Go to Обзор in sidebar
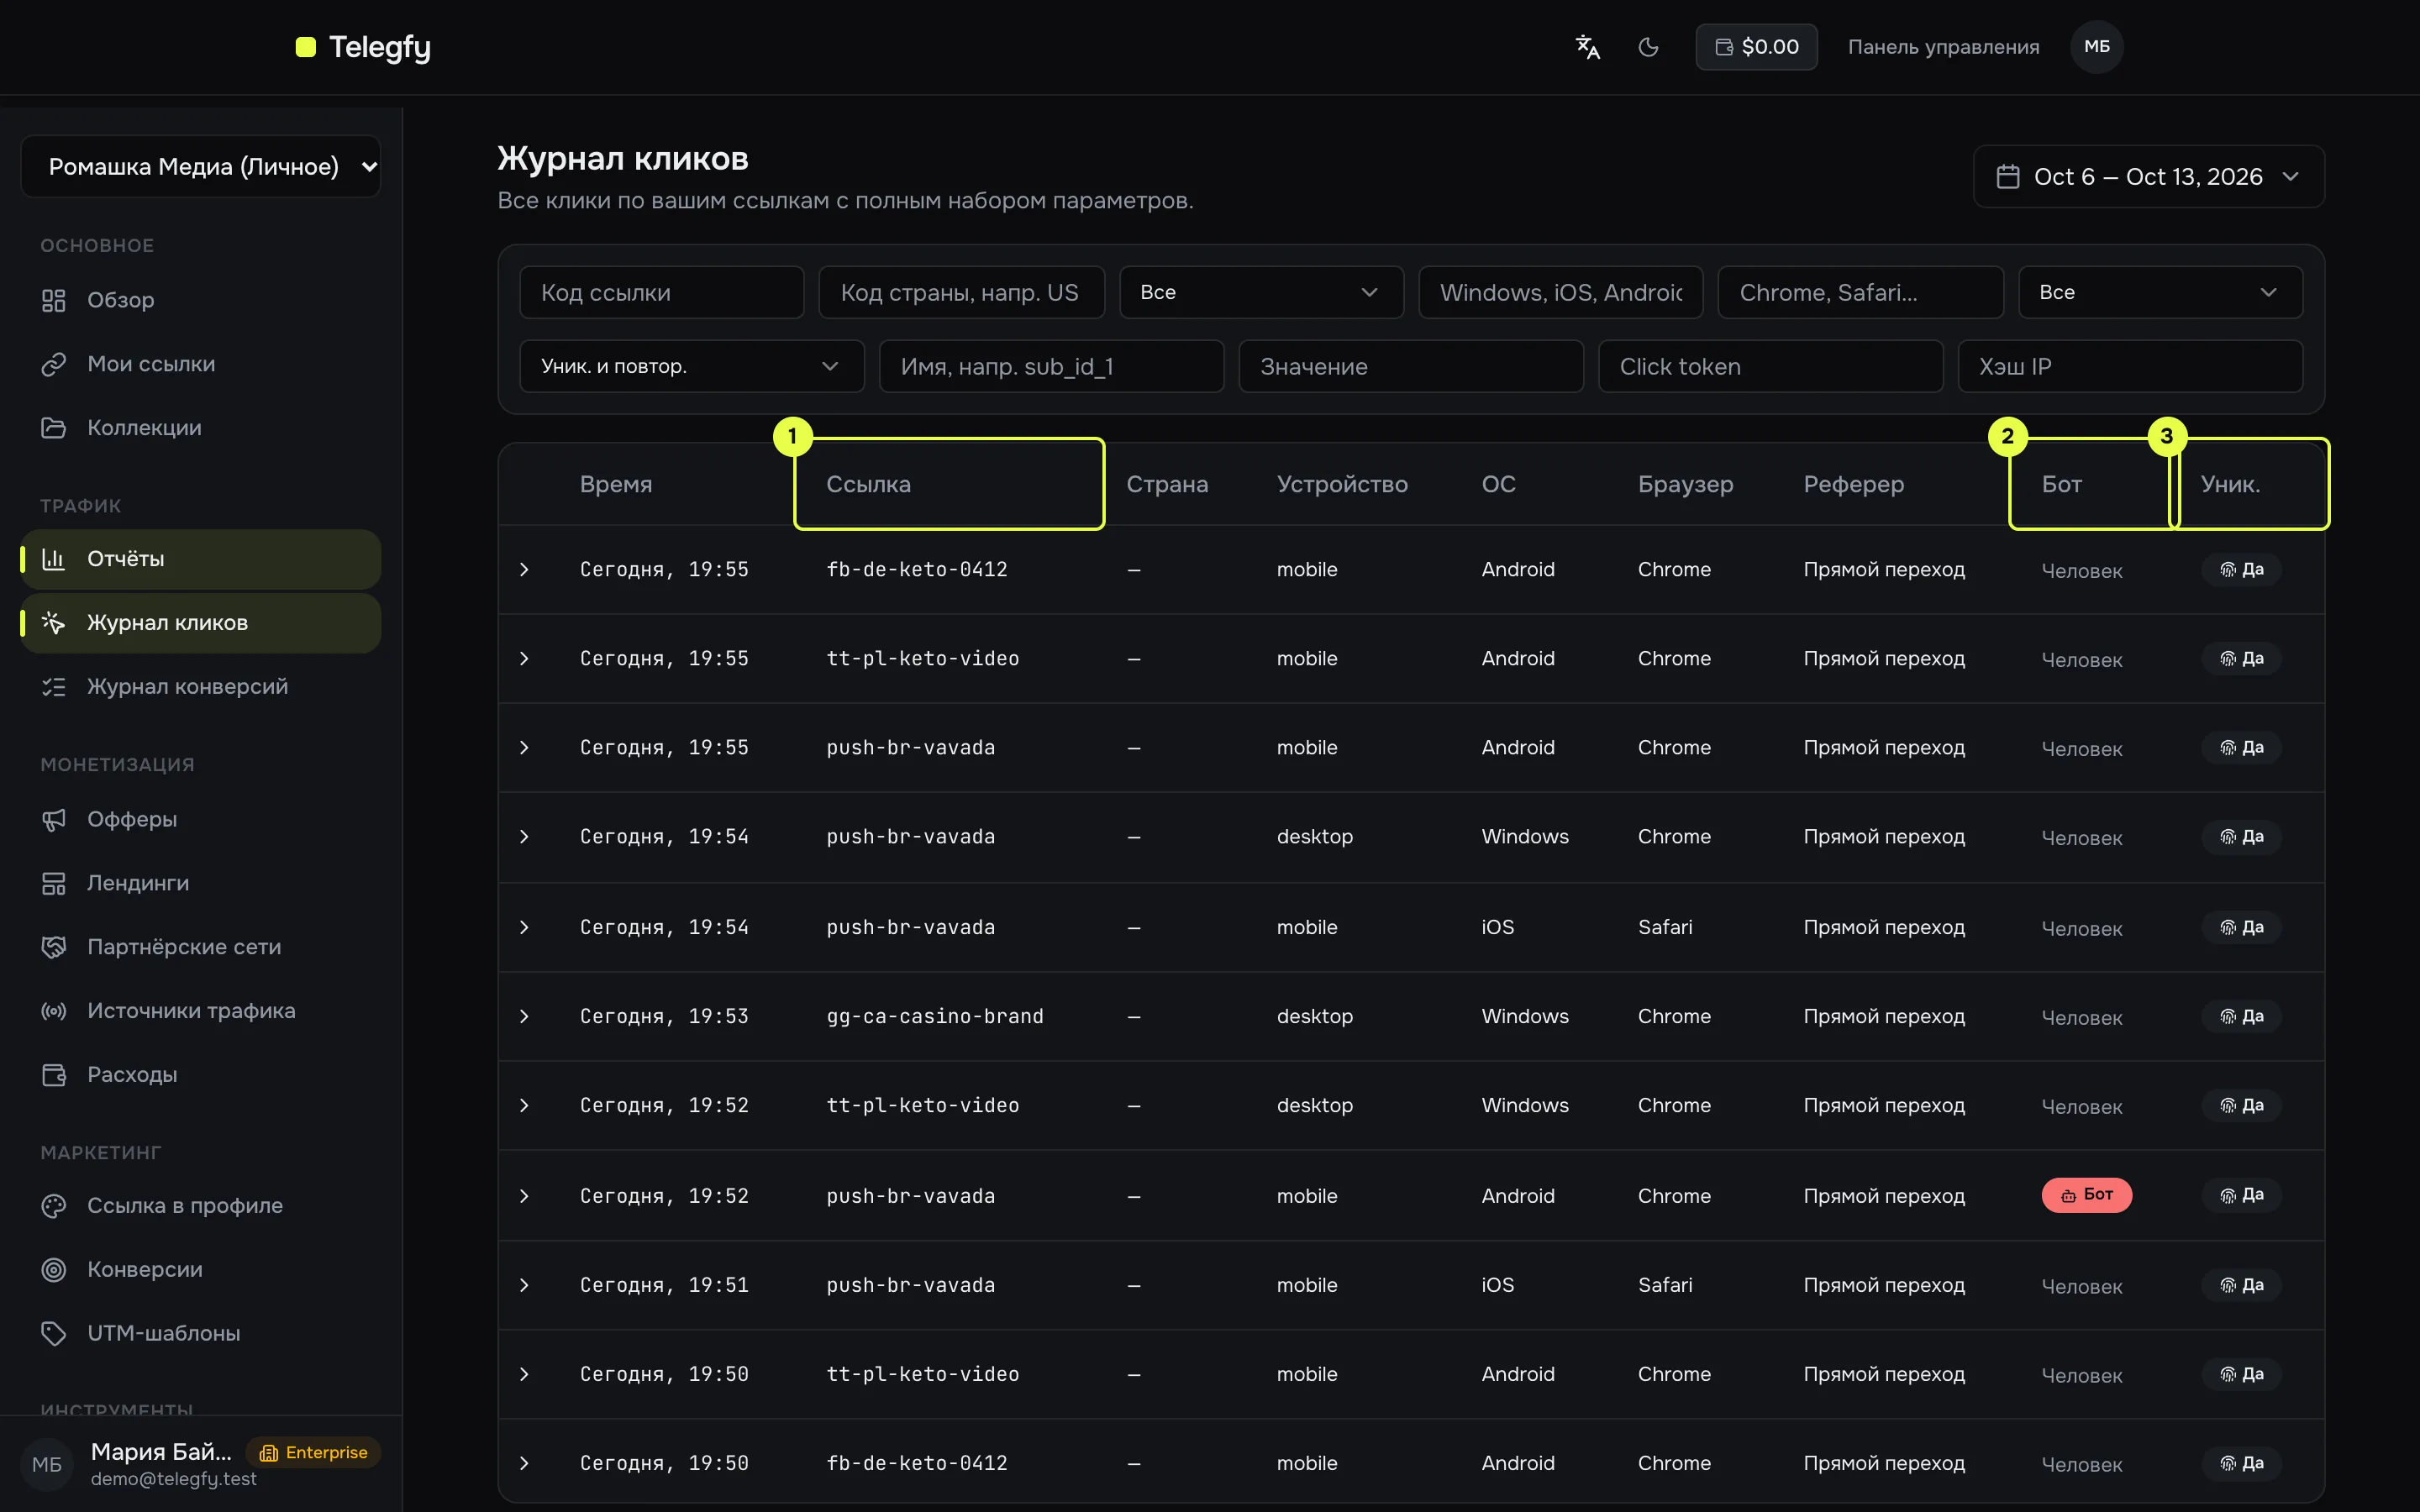 [201, 300]
